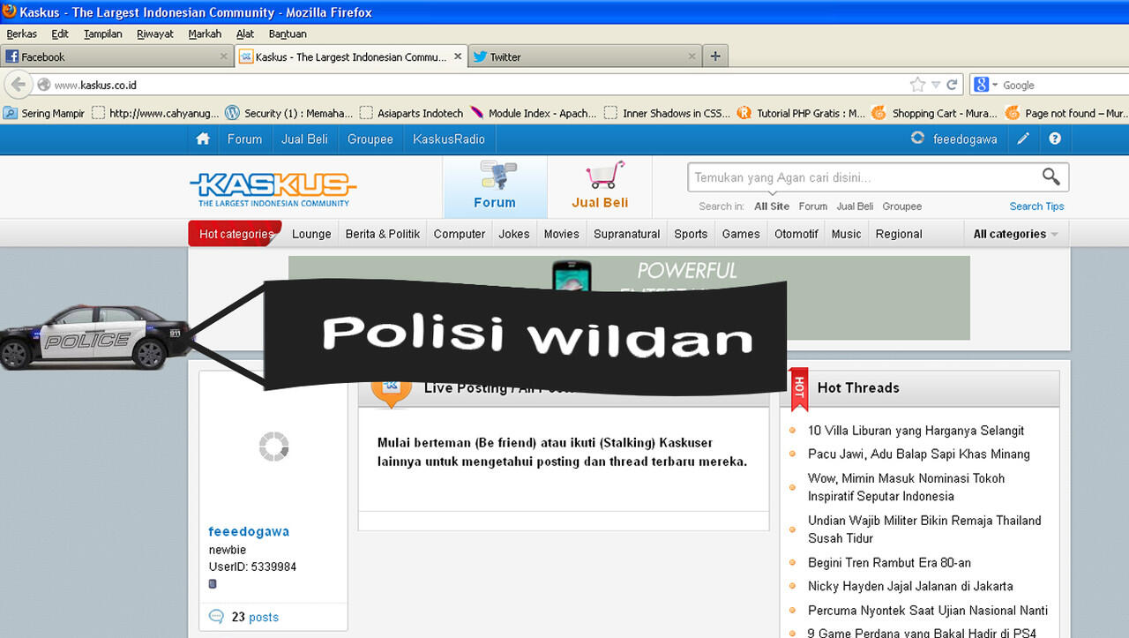
Task: Close the Kaskus tab
Action: point(457,56)
